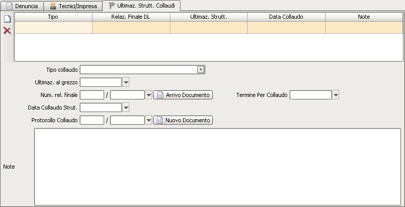405x207 pixels.
Task: Click the Protocollo Collaudo number field
Action: point(92,120)
